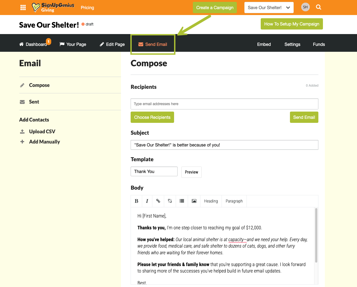Toggle bold formatting in body editor
The height and width of the screenshot is (287, 357).
click(x=137, y=201)
